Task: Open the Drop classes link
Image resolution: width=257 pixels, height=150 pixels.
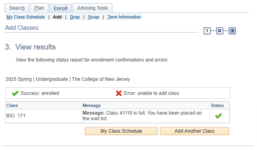Action: coord(75,17)
